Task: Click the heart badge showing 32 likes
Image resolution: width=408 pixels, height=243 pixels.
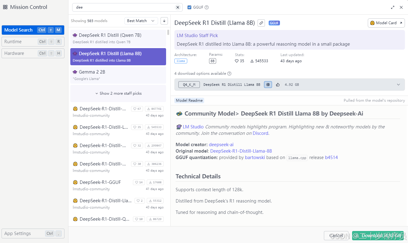Action: 137,146
